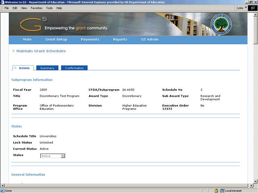Click the icon beside Maintain Grant Schedules
The image size is (258, 193).
coord(13,51)
